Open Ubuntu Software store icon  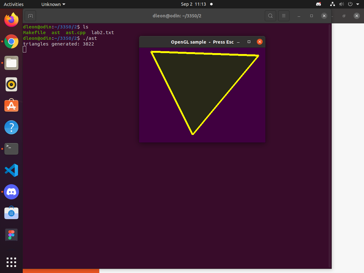pos(11,106)
